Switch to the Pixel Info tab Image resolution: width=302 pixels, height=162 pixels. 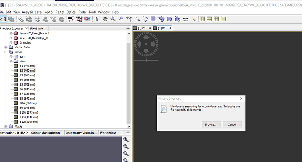(36, 28)
